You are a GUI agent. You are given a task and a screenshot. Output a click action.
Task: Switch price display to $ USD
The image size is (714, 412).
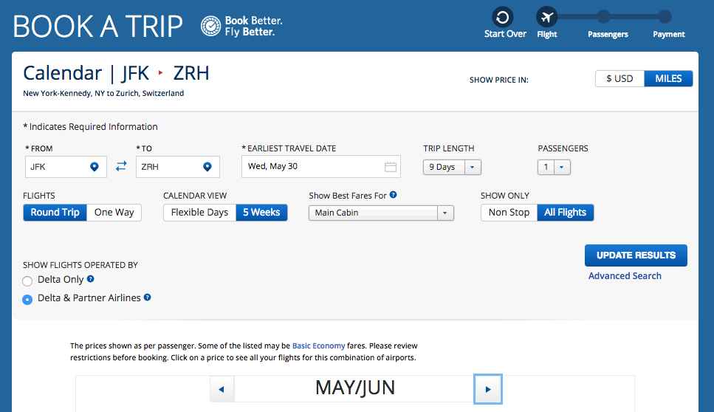click(619, 78)
